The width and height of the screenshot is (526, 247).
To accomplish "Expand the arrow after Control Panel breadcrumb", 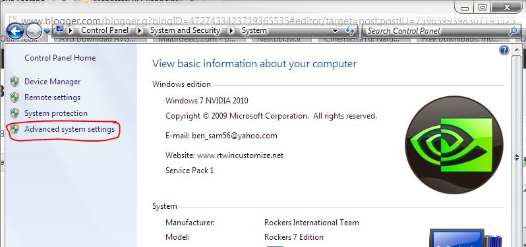I will point(140,30).
